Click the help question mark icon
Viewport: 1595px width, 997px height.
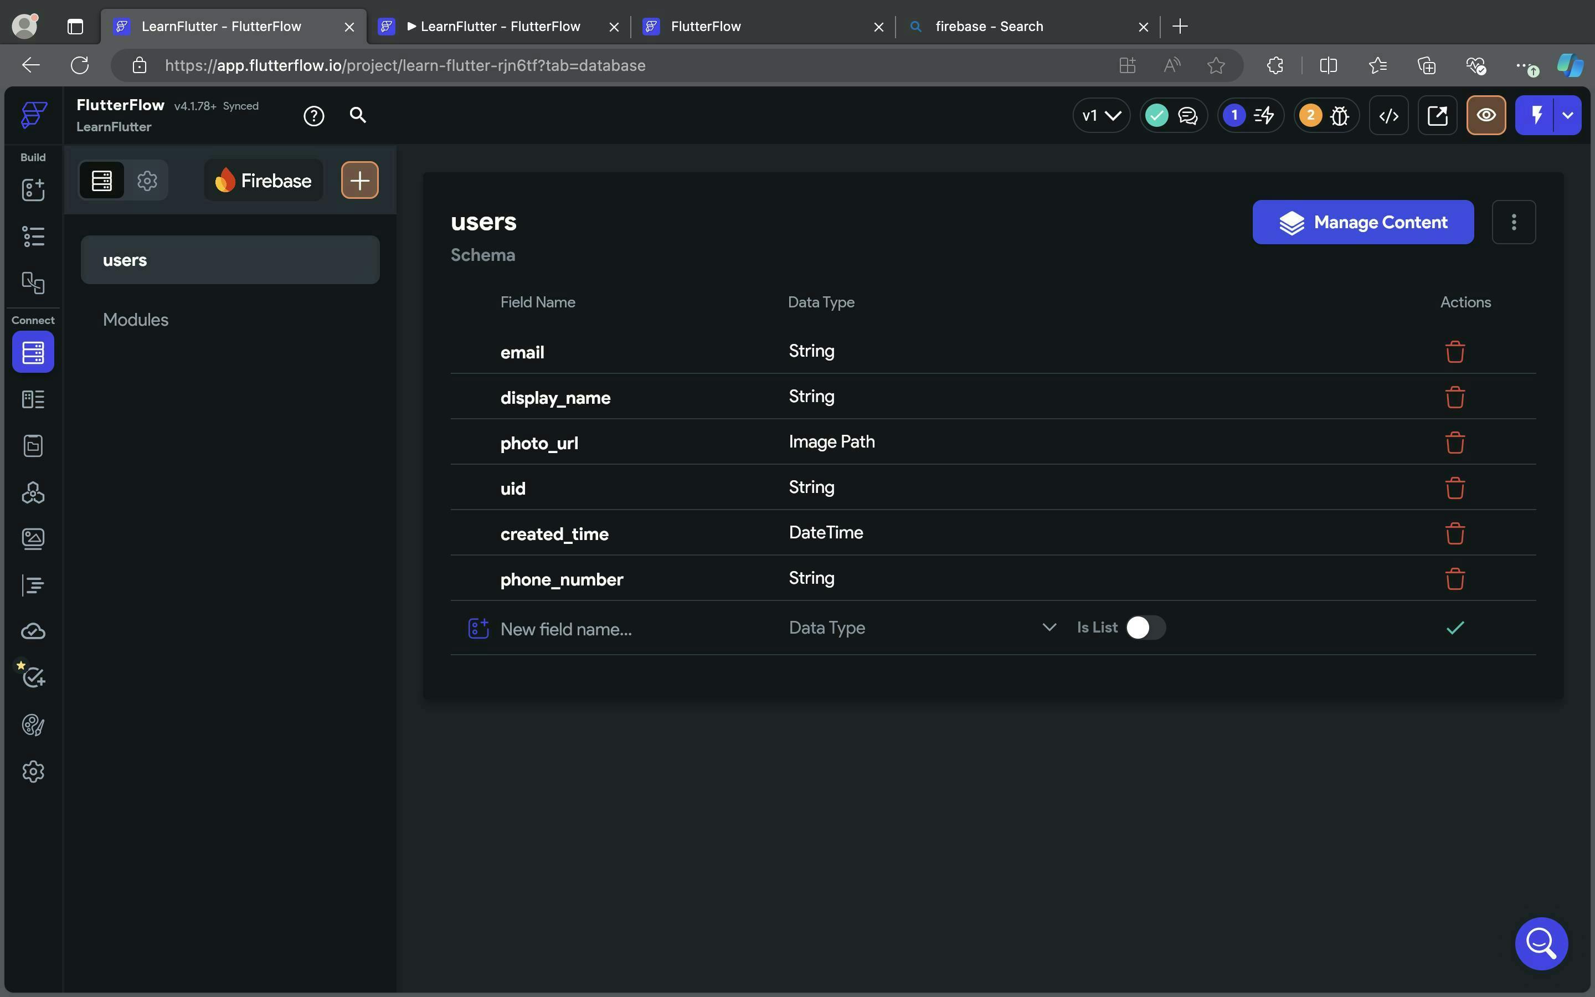click(x=313, y=116)
